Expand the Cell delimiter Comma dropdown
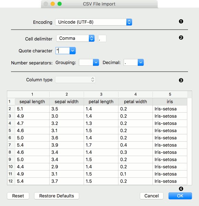 point(75,38)
